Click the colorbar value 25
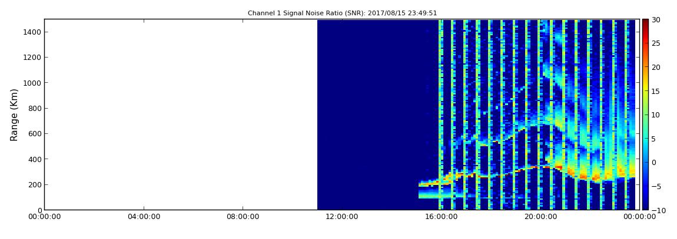Image resolution: width=677 pixels, height=239 pixels. [656, 43]
